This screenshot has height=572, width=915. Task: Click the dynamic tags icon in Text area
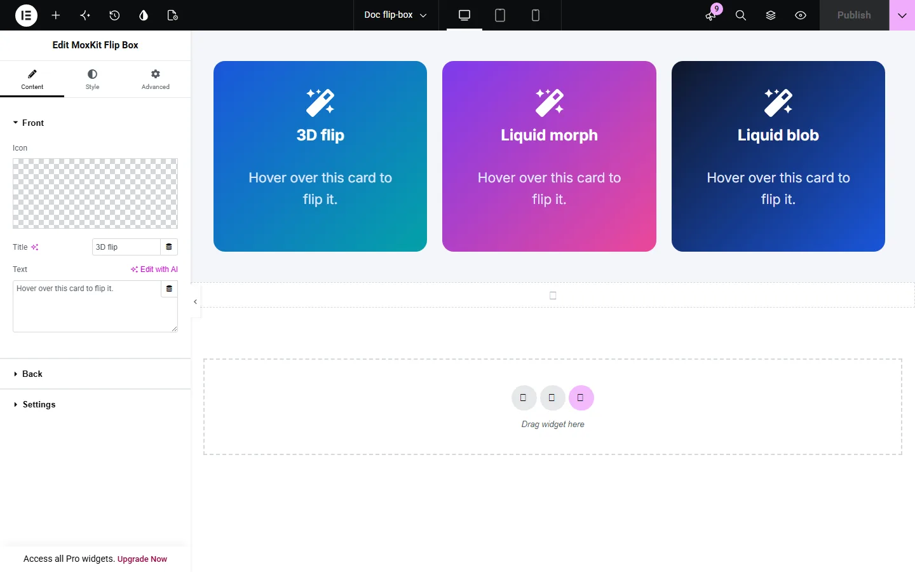(x=169, y=289)
